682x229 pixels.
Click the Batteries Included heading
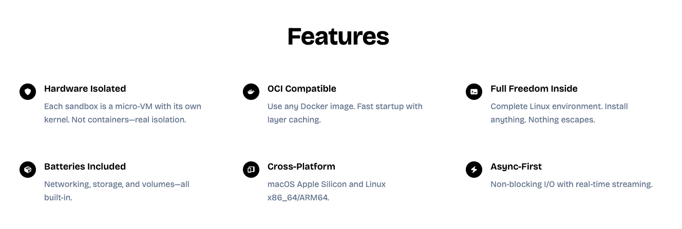tap(85, 166)
